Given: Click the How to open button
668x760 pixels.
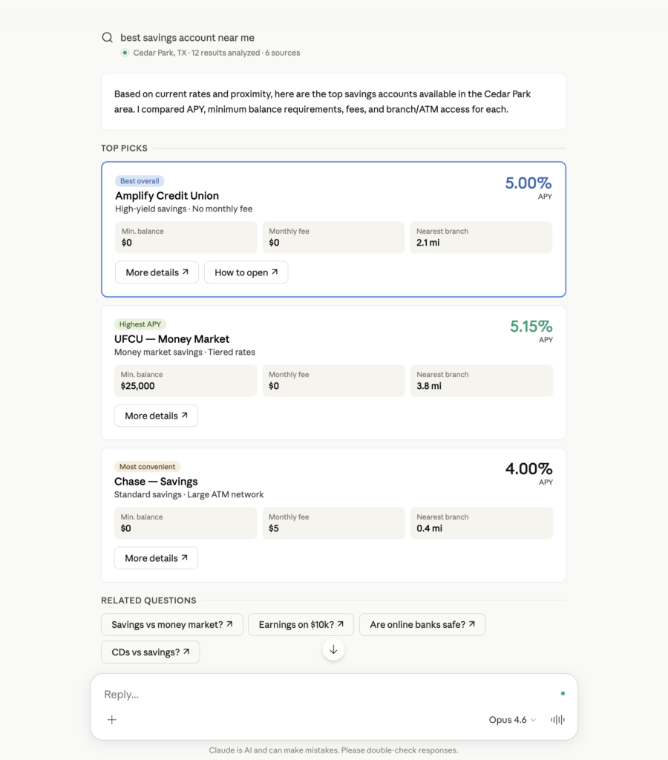Looking at the screenshot, I should coord(246,272).
